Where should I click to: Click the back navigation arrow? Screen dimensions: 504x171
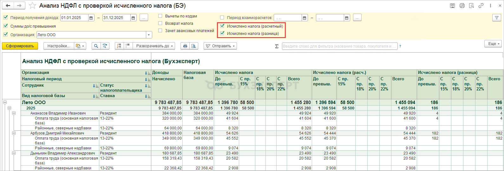(x=8, y=6)
